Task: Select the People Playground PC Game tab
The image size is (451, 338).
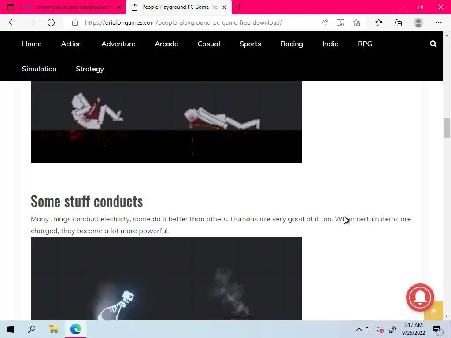Action: [x=179, y=7]
